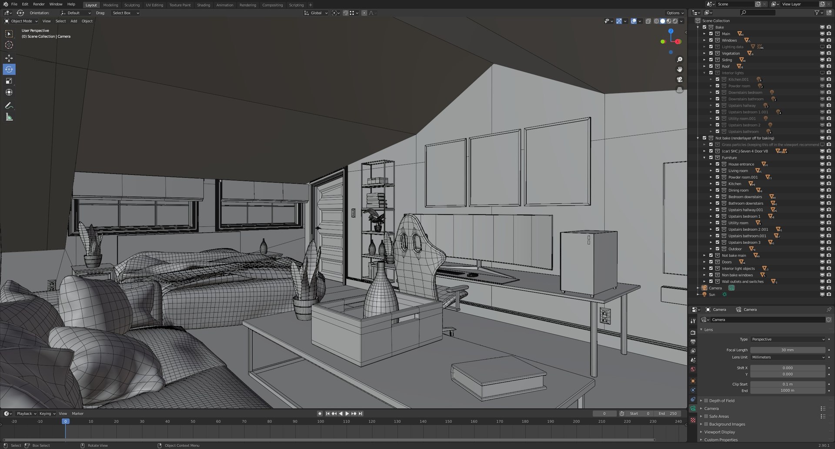Toggle X-ray mode in viewport header
Viewport: 835px width, 449px height.
[x=648, y=21]
